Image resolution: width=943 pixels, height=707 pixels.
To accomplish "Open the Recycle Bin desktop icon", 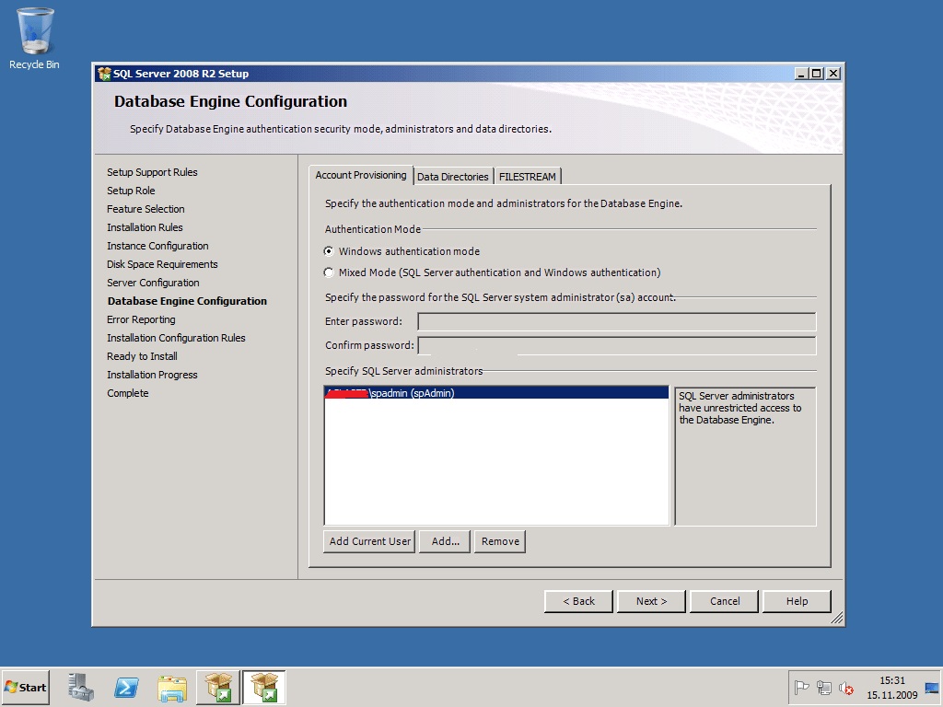I will pos(34,39).
